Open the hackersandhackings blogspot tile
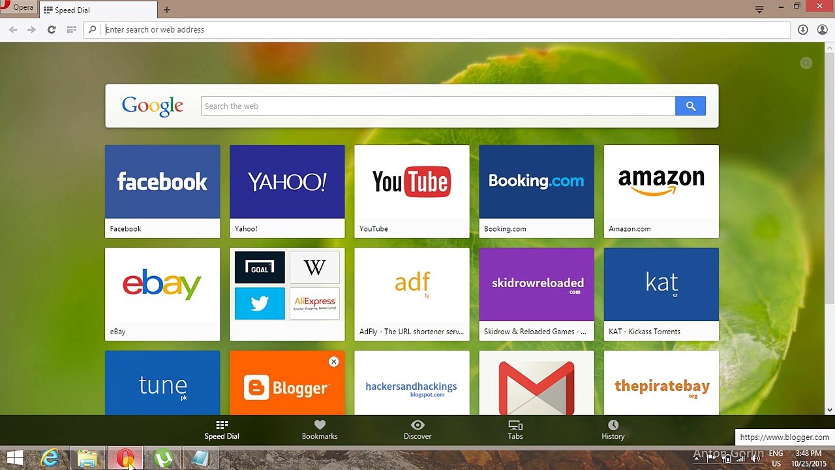 coord(412,383)
